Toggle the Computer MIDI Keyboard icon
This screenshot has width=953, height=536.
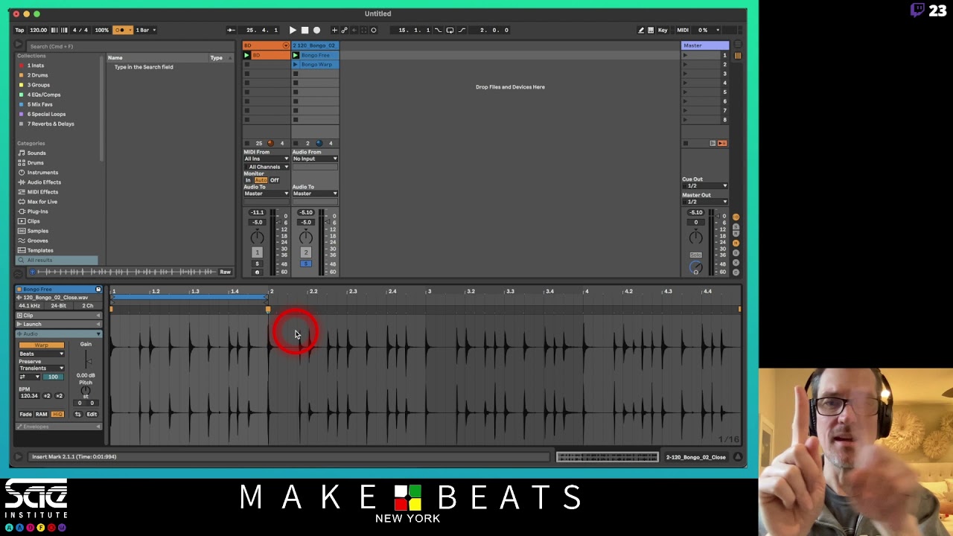click(651, 30)
